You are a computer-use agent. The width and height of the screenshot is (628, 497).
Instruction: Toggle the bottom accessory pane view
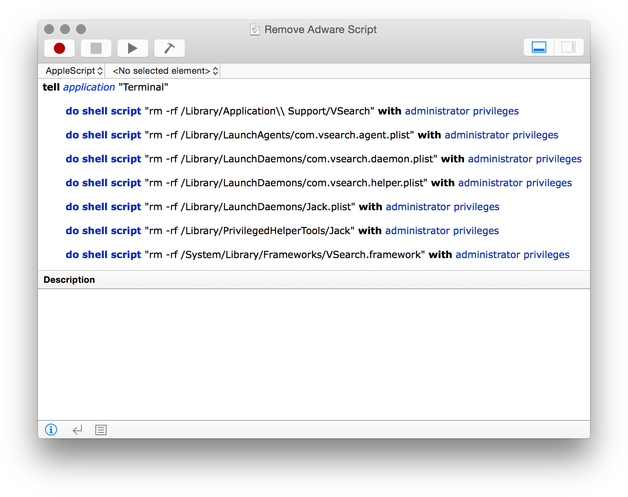pyautogui.click(x=539, y=47)
